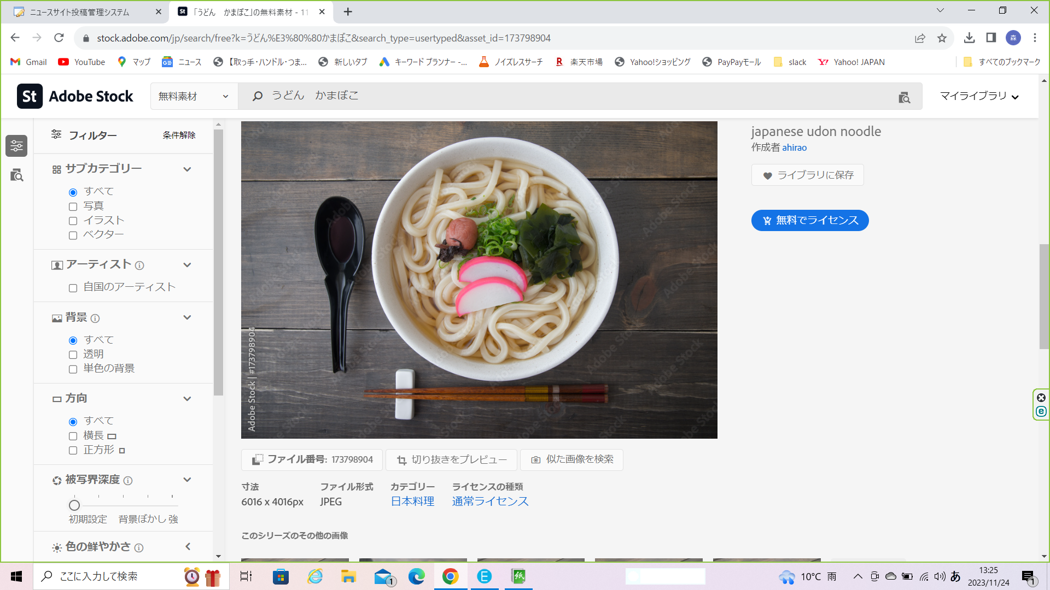Click the info icon next to 色の鮮やかさ
This screenshot has height=590, width=1050.
[x=139, y=548]
